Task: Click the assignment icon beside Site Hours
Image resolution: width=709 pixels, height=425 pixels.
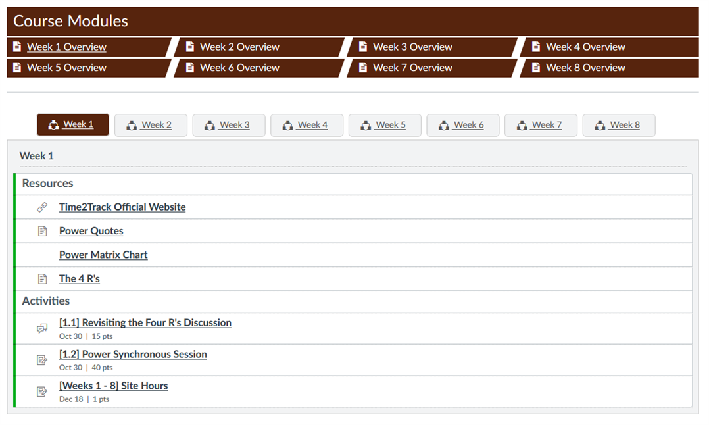Action: click(42, 391)
